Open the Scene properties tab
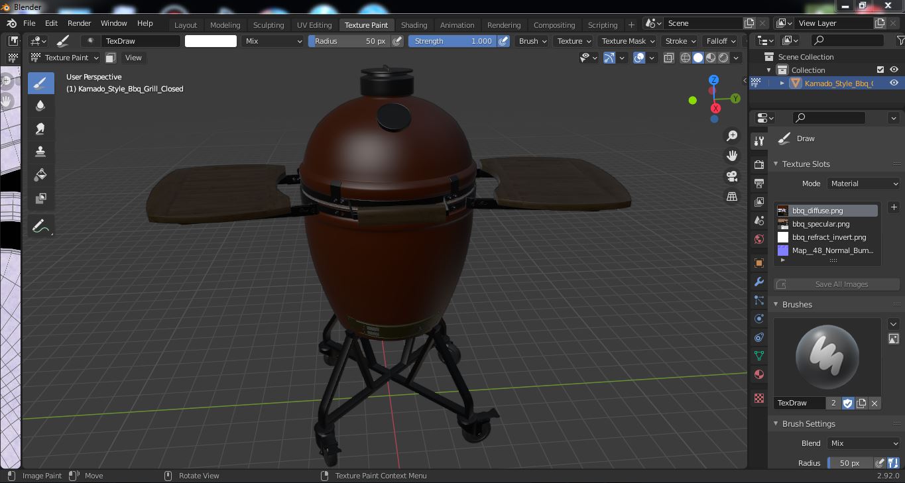Image resolution: width=905 pixels, height=483 pixels. pyautogui.click(x=759, y=220)
